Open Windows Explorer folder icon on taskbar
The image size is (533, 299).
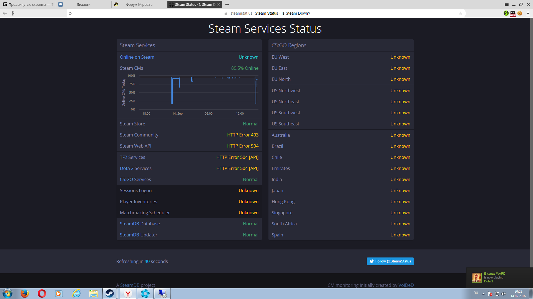94,293
